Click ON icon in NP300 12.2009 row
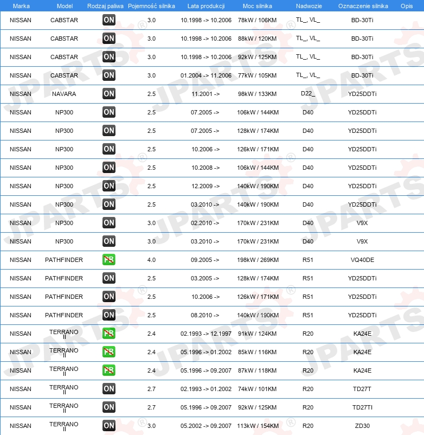 coord(108,186)
